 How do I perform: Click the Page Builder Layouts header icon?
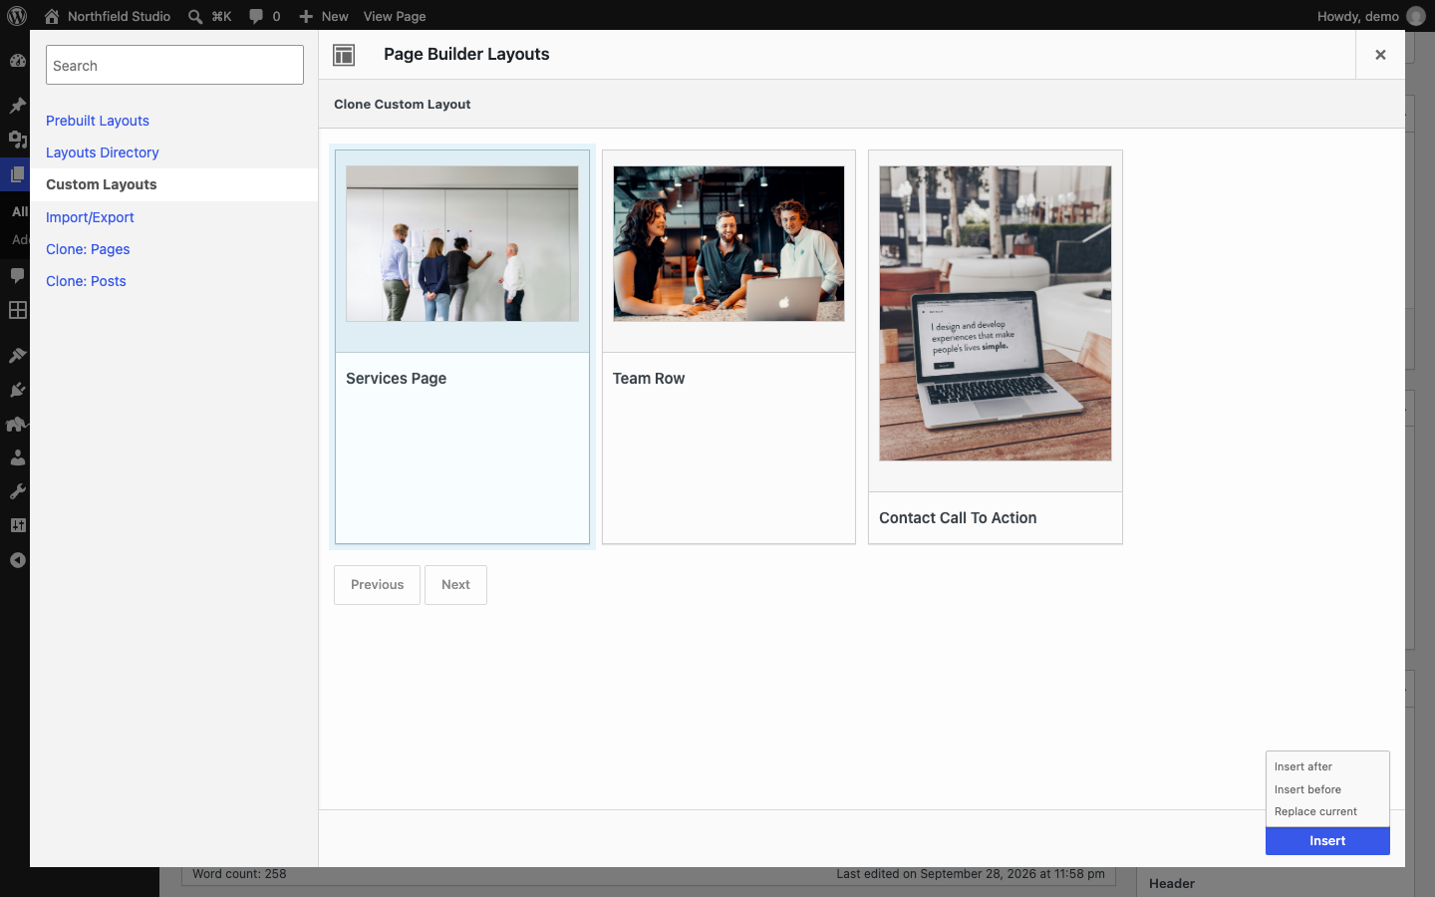[344, 55]
